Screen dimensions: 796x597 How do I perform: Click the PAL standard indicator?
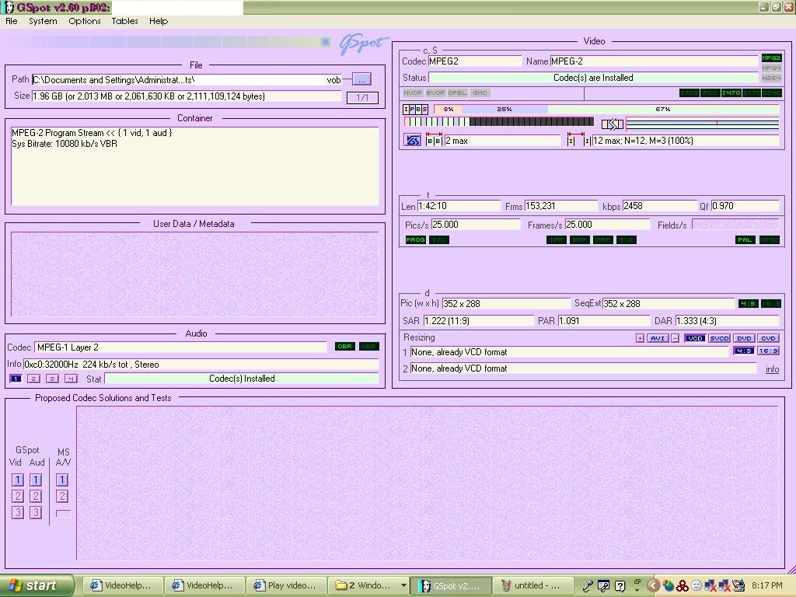point(745,239)
